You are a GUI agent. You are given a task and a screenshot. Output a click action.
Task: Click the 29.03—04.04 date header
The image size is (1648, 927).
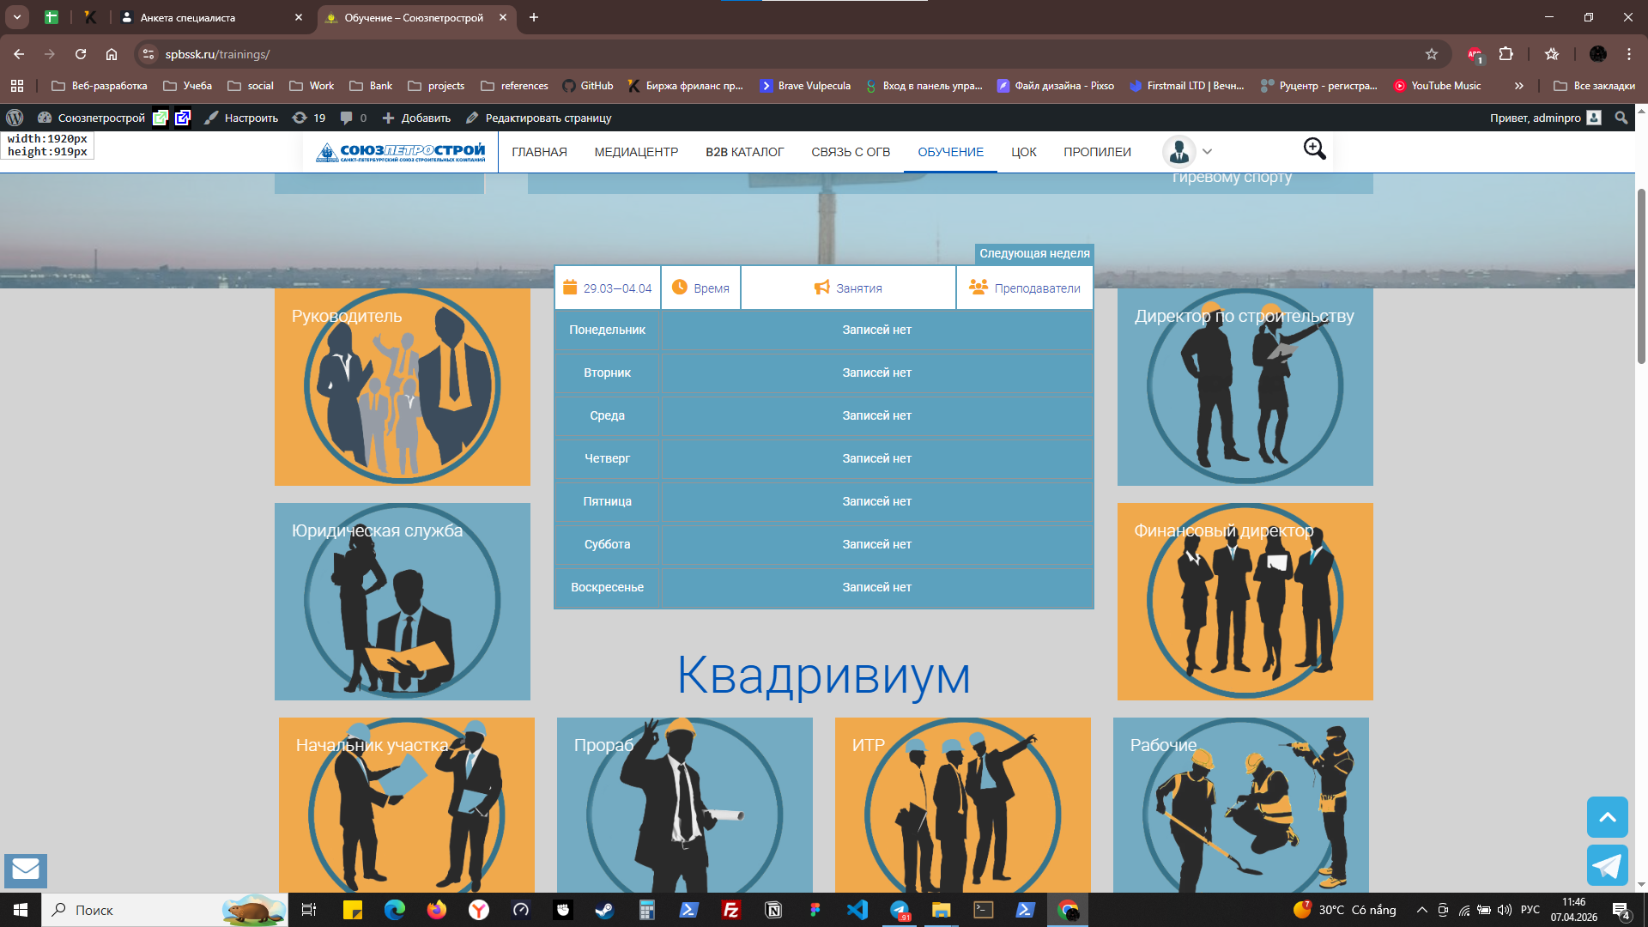point(608,288)
